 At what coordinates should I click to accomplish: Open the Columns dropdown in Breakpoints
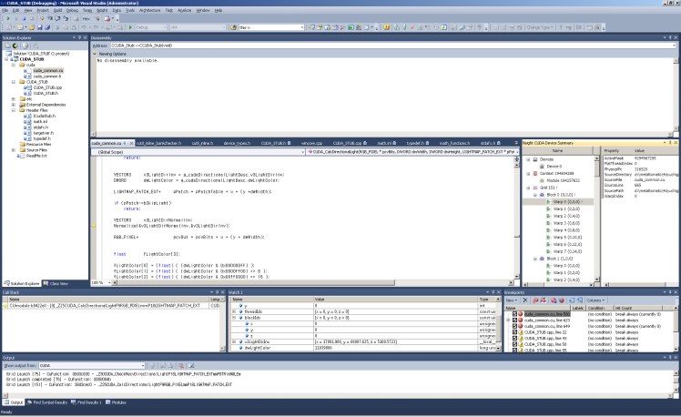pos(595,300)
